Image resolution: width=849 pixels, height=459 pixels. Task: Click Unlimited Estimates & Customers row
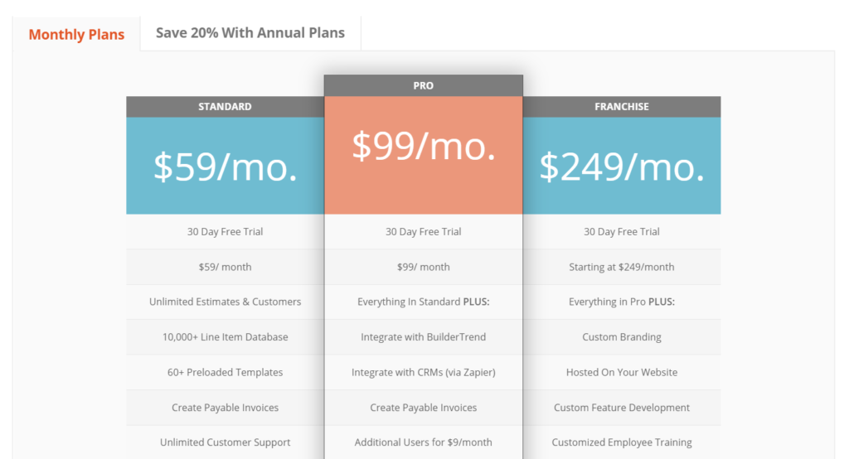click(226, 302)
